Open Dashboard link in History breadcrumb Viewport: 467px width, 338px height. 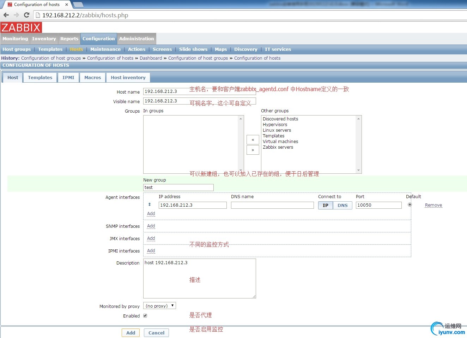tap(151, 58)
